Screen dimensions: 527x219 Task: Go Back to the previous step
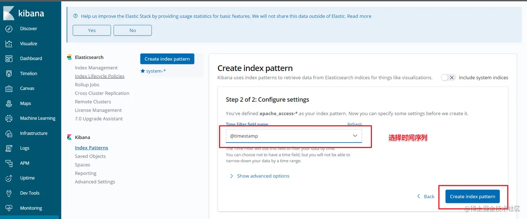tap(426, 196)
